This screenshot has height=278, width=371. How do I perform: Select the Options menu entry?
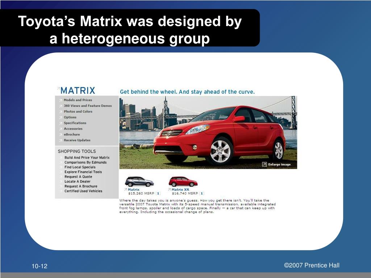click(70, 117)
